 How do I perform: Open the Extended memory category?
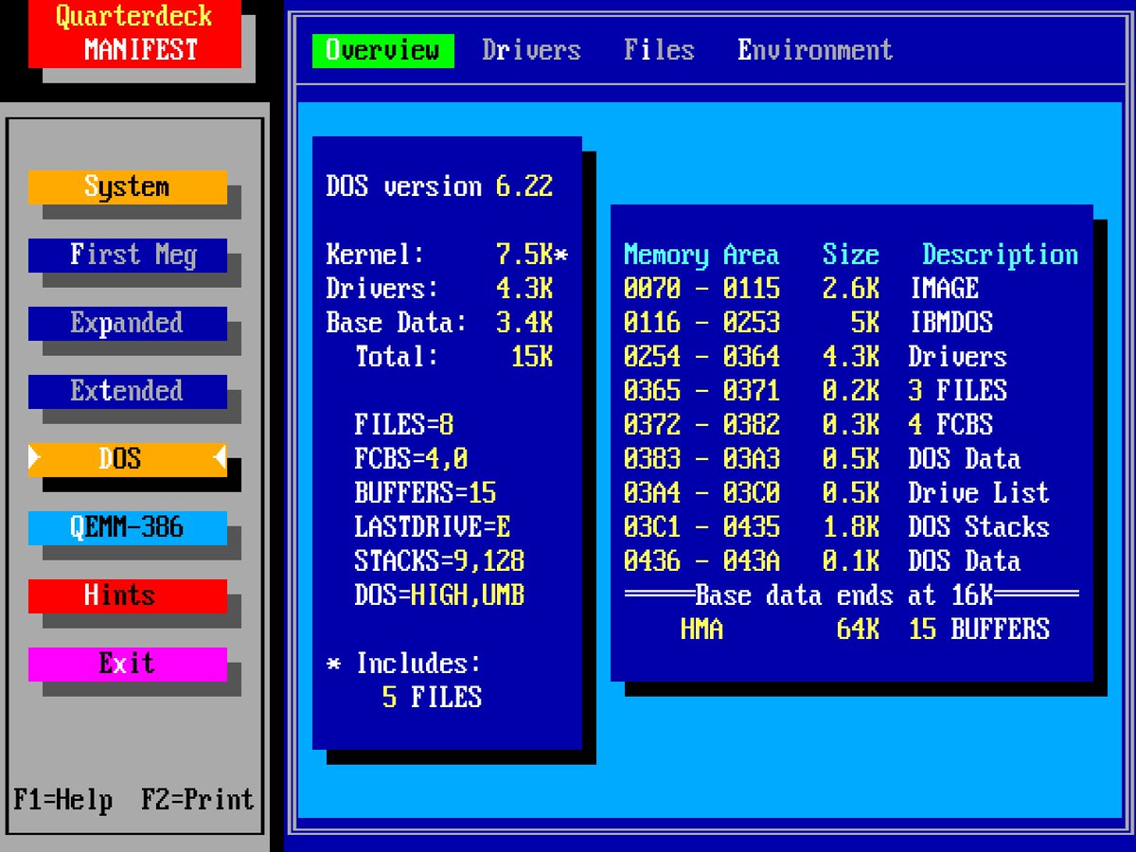tap(128, 391)
